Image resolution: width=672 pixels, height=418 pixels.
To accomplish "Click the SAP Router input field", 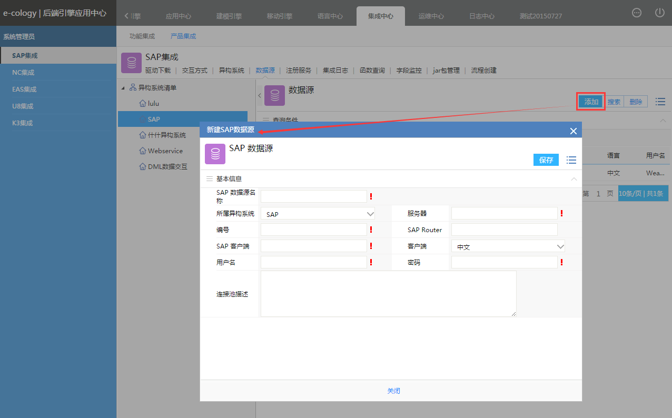I will pos(505,230).
